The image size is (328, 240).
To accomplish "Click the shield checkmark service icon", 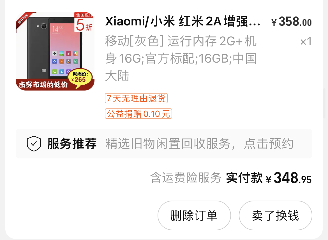I will click(x=34, y=143).
